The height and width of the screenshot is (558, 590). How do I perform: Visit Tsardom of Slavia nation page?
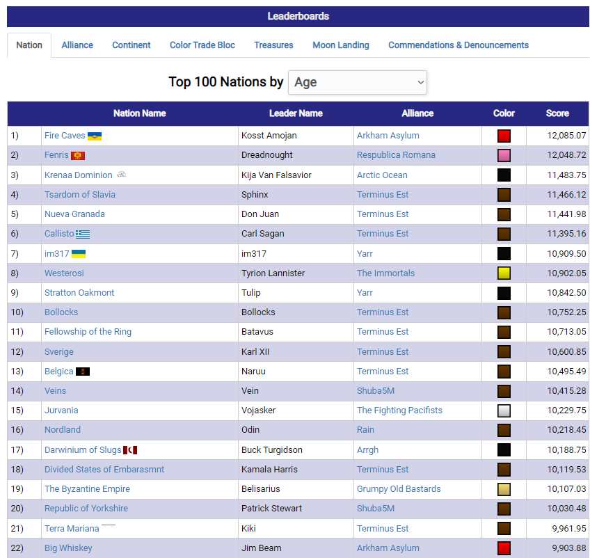[x=80, y=195]
